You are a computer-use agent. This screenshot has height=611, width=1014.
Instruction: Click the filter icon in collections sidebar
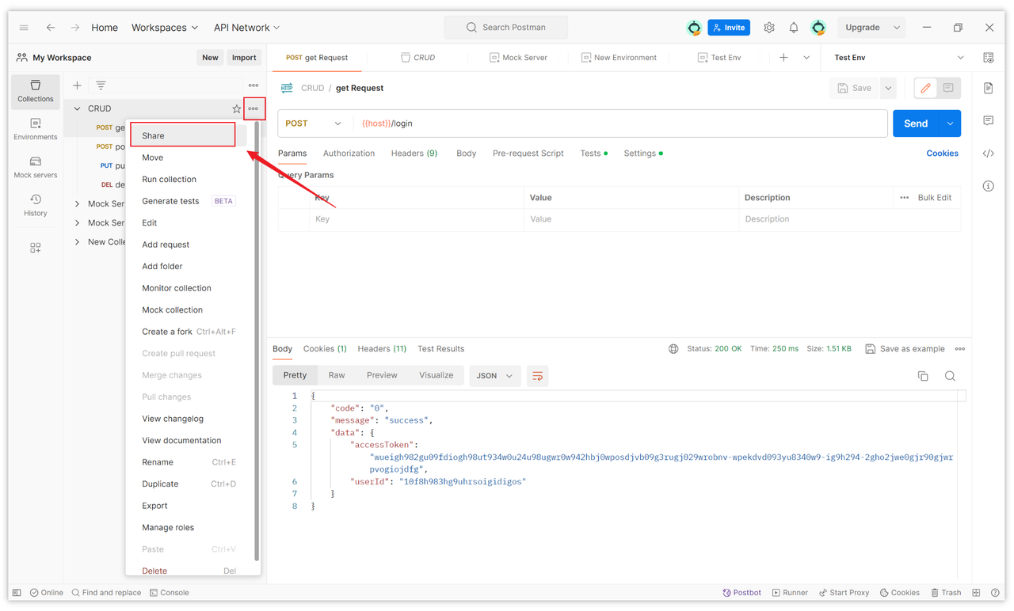coord(101,85)
